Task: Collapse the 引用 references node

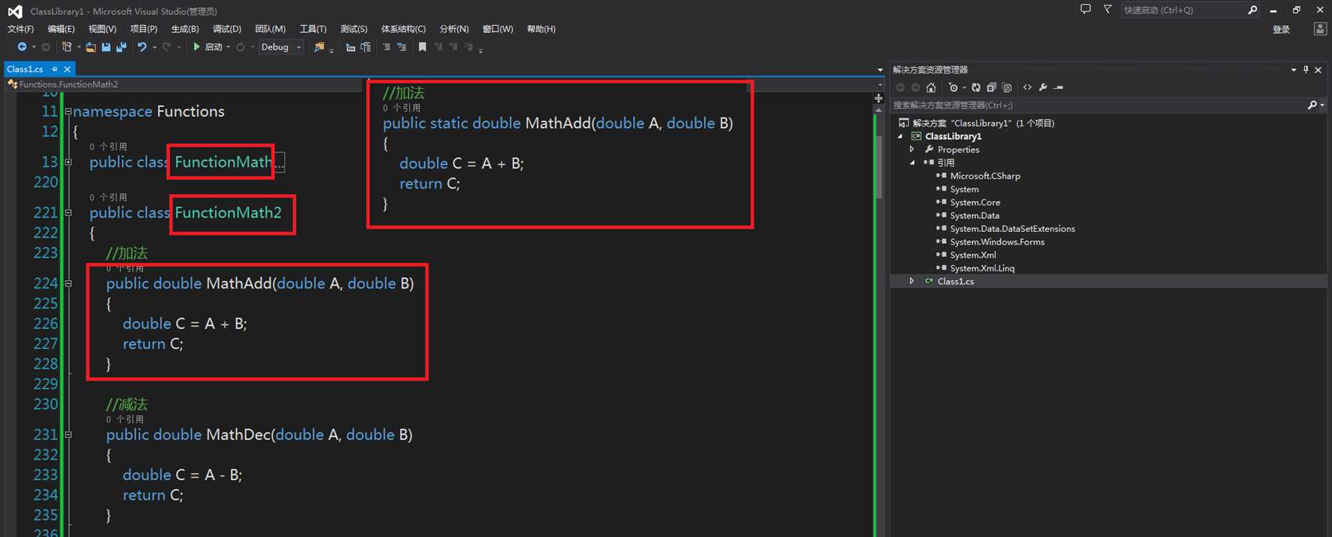Action: pyautogui.click(x=912, y=163)
